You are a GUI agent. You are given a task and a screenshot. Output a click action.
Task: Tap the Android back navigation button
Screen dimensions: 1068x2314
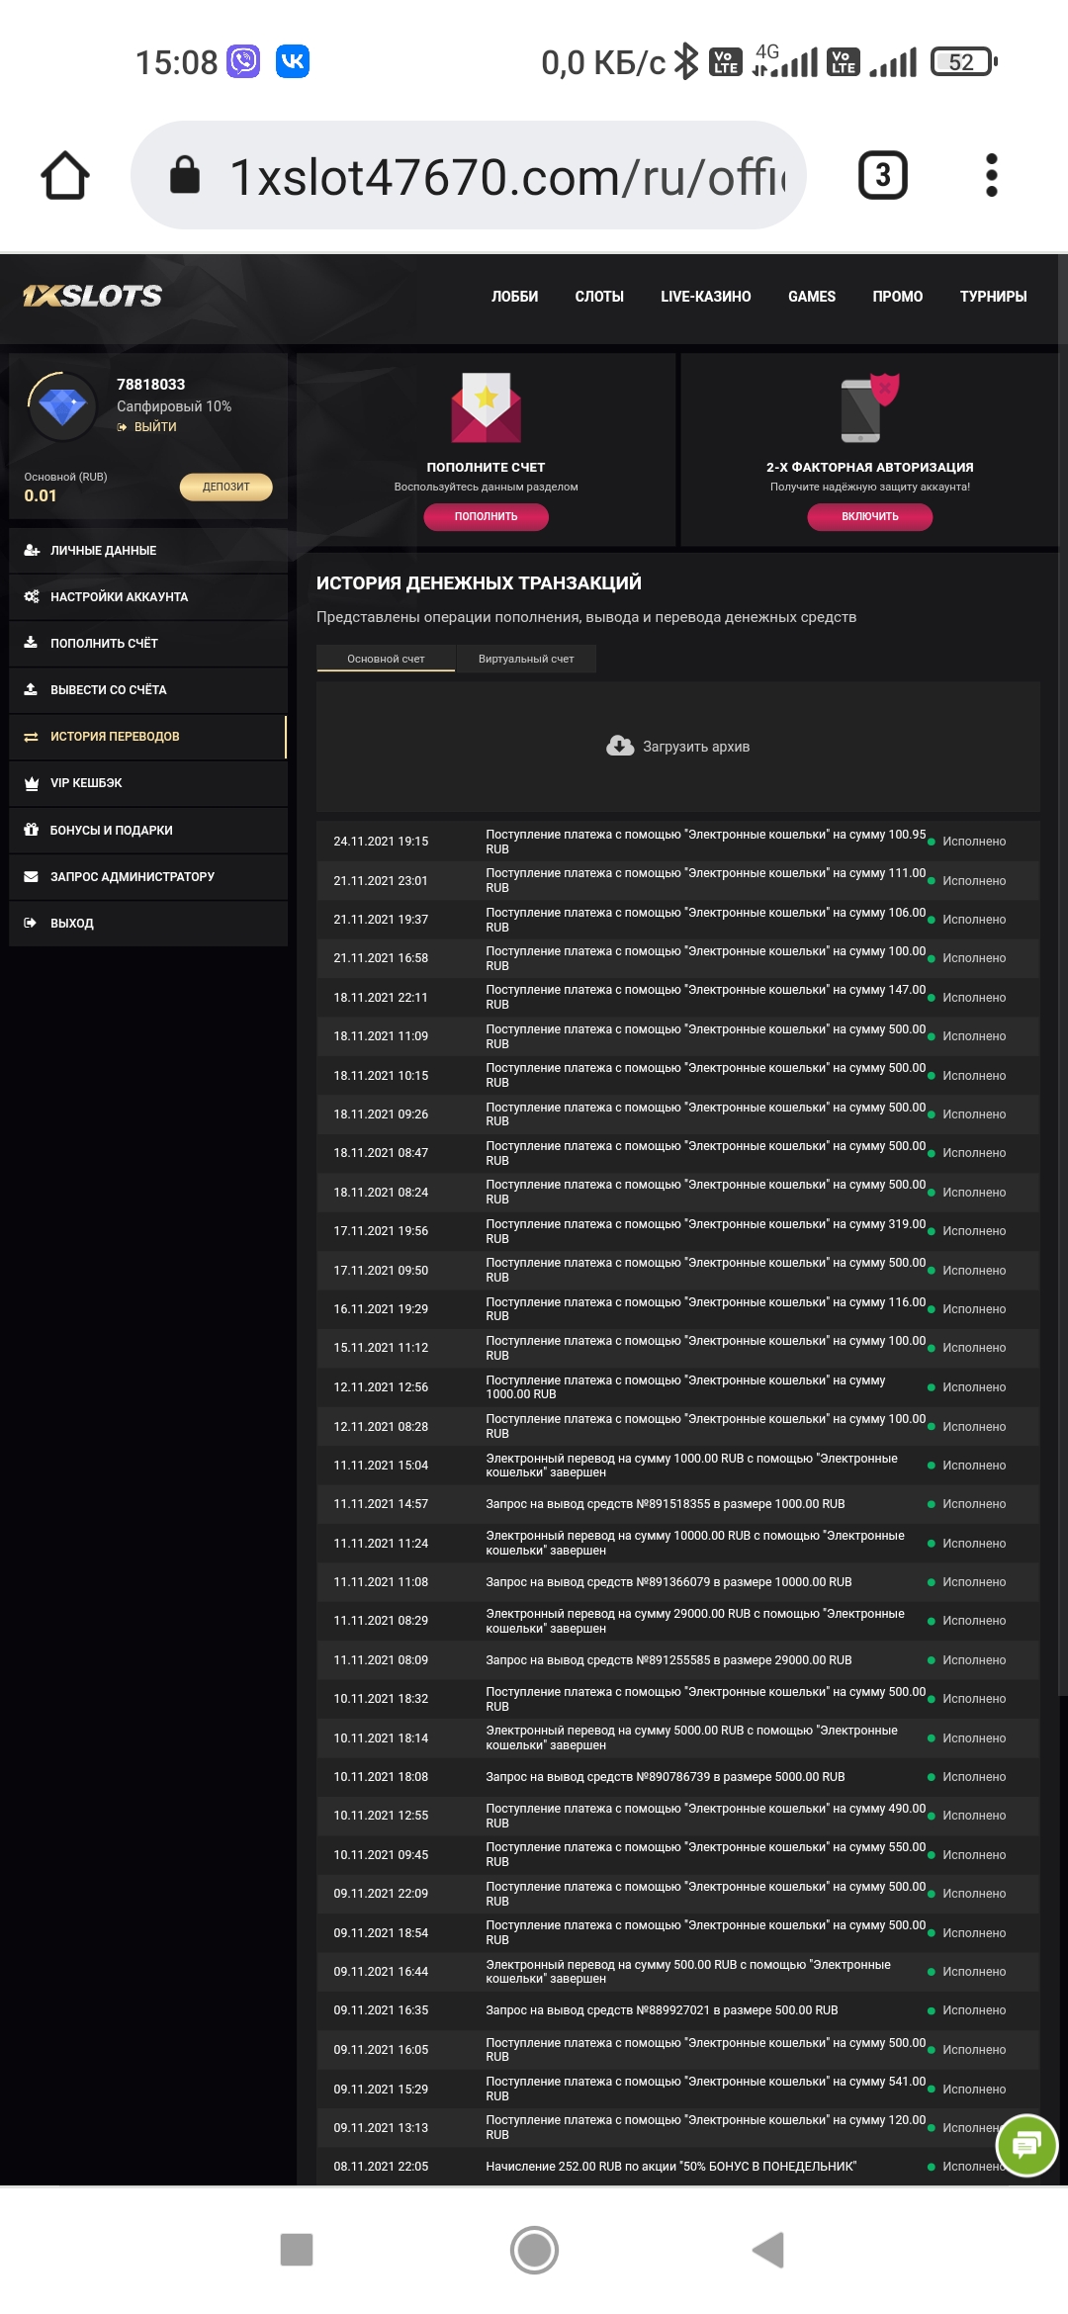tap(768, 2250)
